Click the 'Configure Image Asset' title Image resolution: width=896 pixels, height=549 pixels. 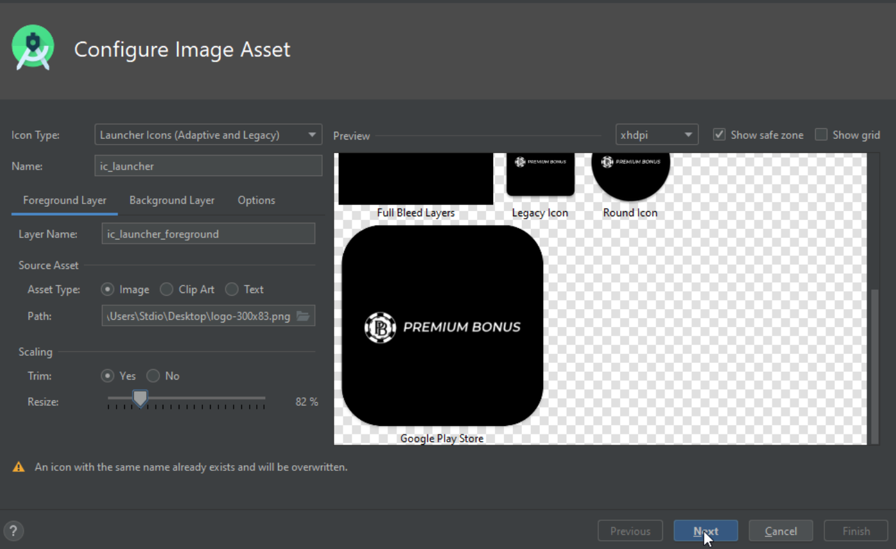pyautogui.click(x=183, y=49)
